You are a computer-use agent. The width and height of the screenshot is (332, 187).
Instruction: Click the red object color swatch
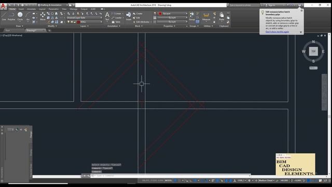coord(160,14)
